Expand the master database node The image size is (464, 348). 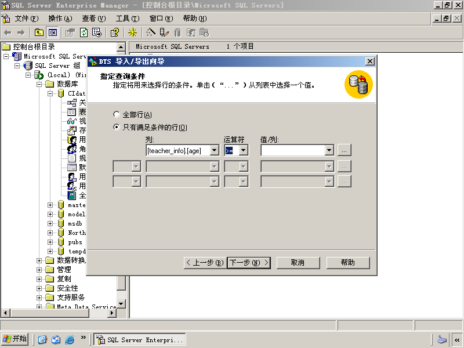point(50,205)
